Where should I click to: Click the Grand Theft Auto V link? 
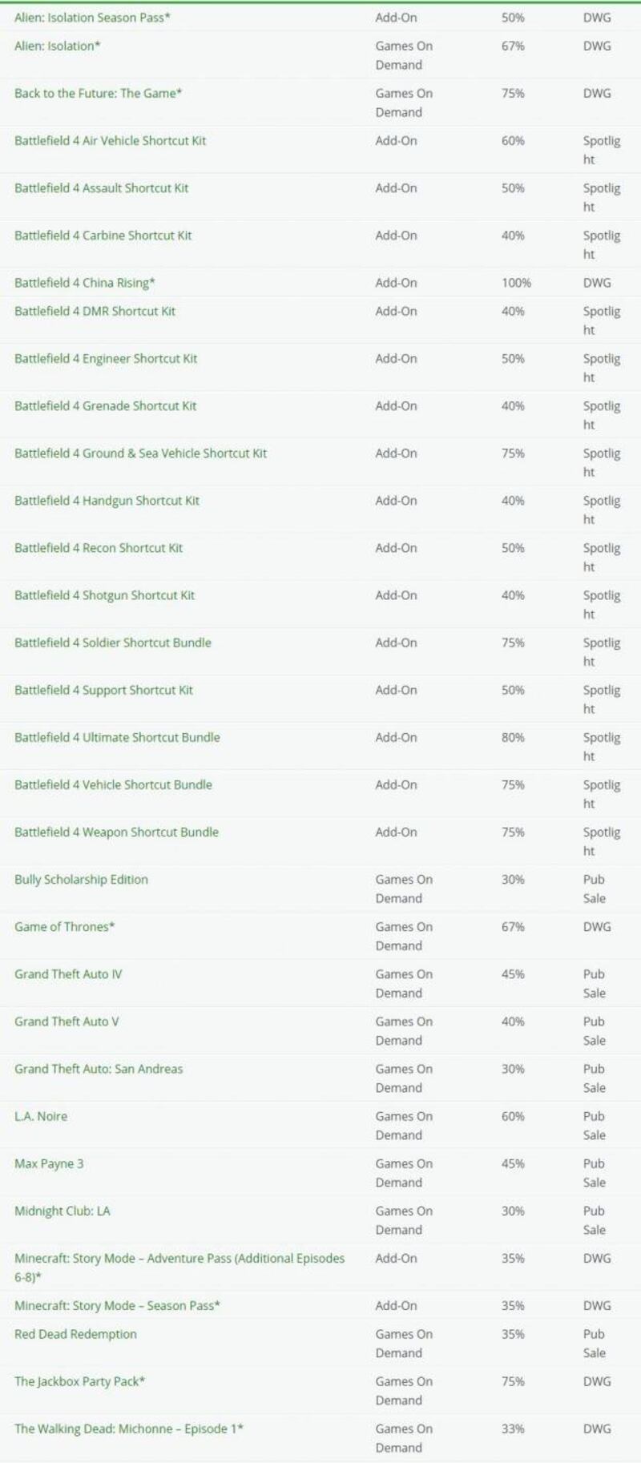[x=67, y=1022]
